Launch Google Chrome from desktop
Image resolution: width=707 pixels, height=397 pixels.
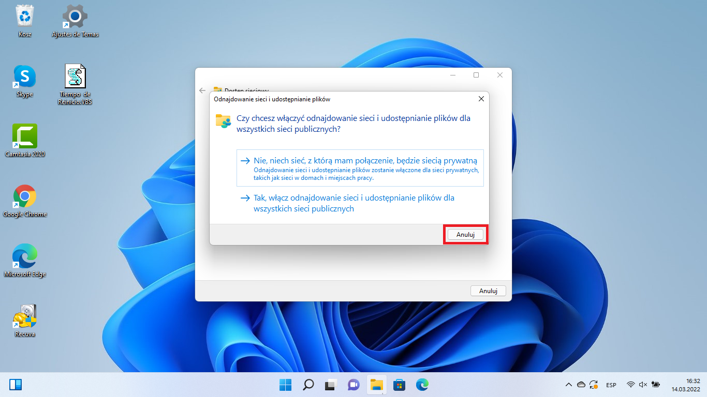coord(25,201)
